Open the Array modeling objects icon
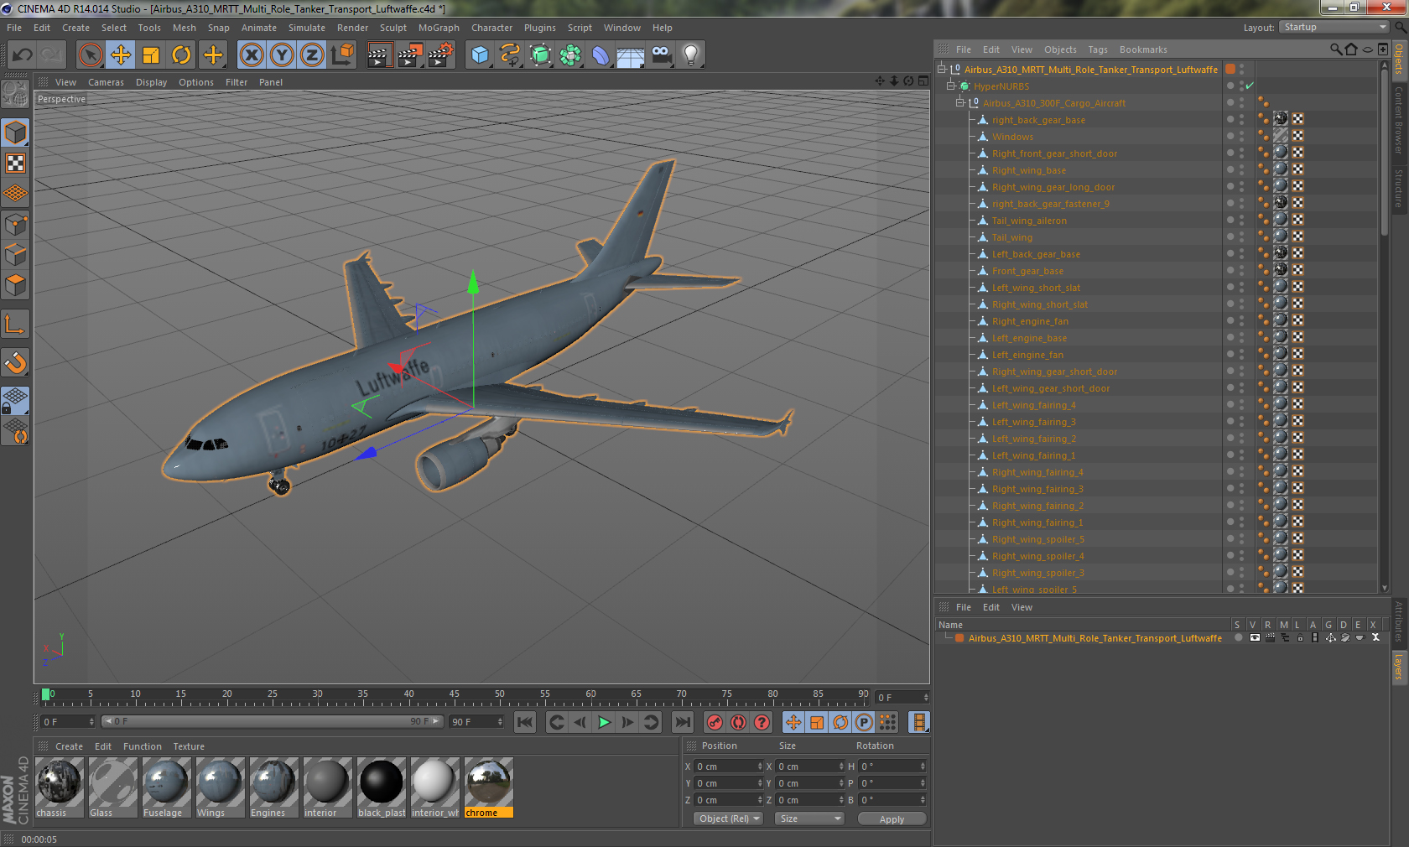Viewport: 1409px width, 847px height. (570, 55)
